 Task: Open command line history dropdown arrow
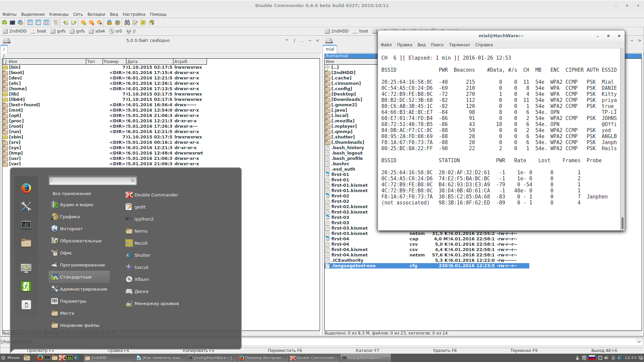[x=639, y=342]
